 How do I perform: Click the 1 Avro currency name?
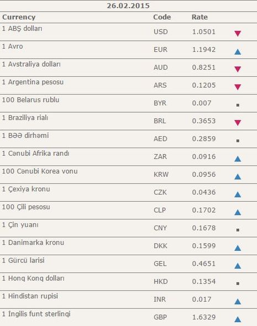click(x=13, y=46)
